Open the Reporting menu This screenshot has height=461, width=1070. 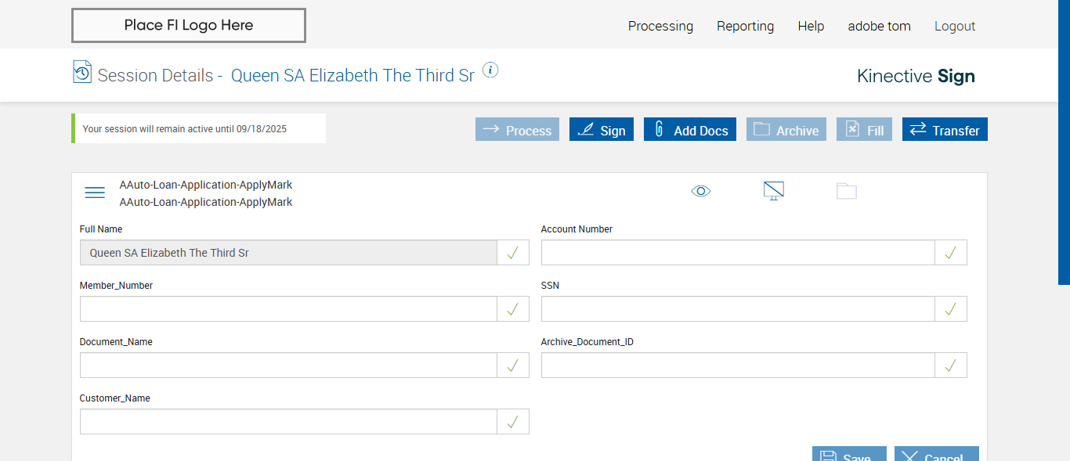coord(745,26)
